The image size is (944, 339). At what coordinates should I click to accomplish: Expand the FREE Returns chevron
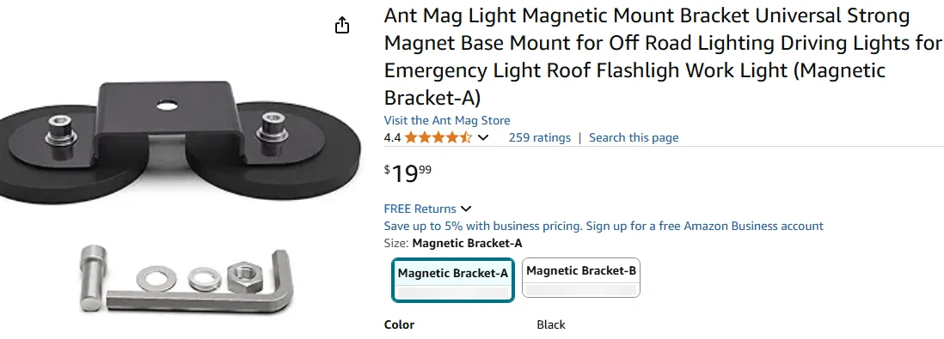[x=466, y=209]
